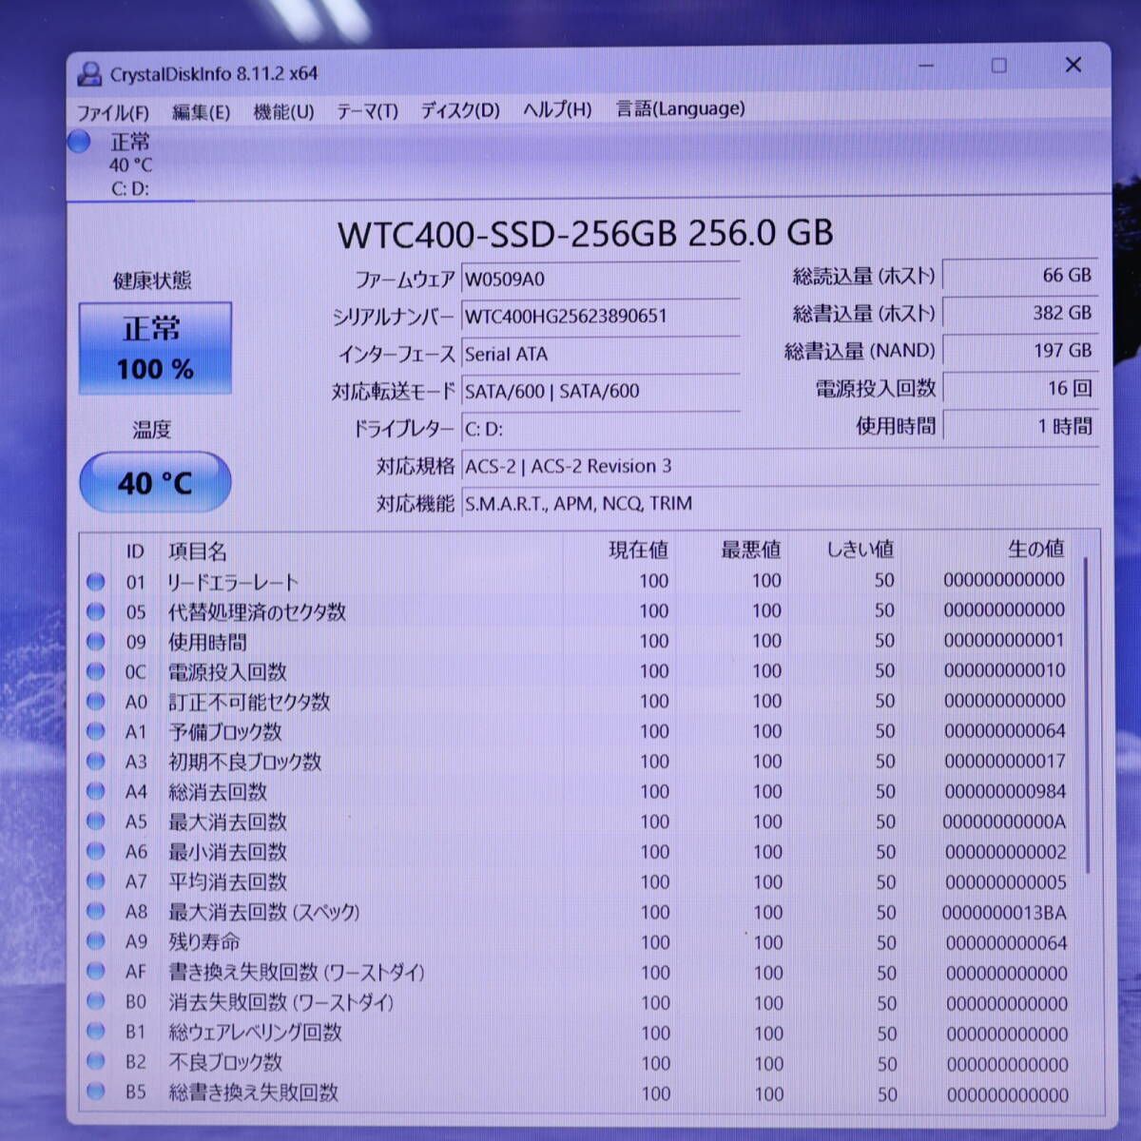
Task: Click the blue status orb for disk C: D:
Action: (80, 142)
